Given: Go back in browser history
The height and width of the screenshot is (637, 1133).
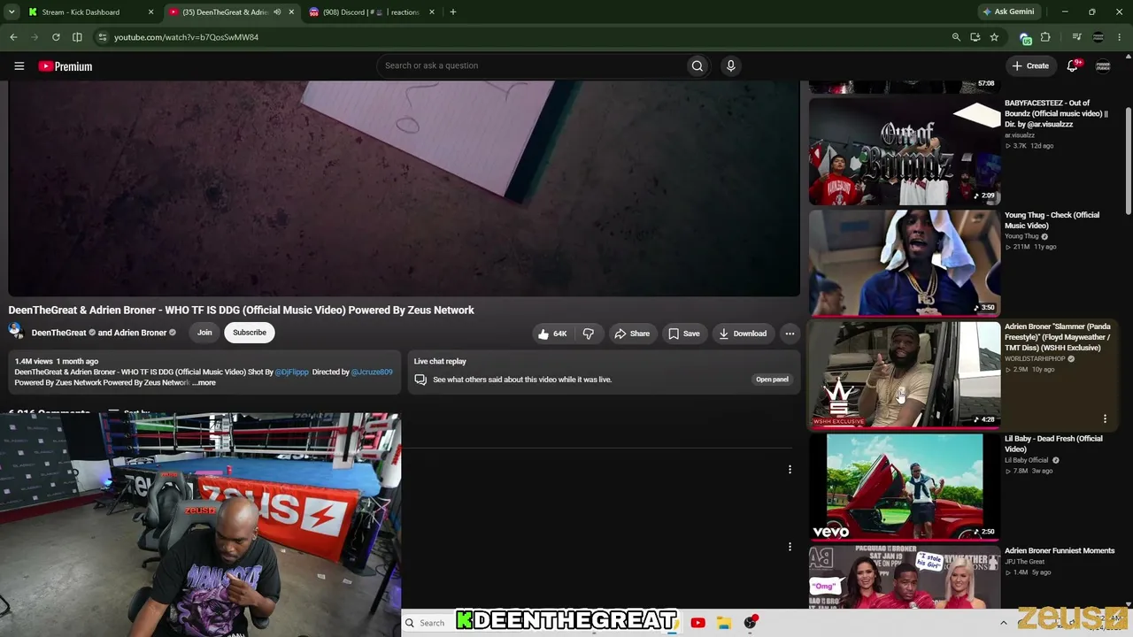Looking at the screenshot, I should pos(13,37).
